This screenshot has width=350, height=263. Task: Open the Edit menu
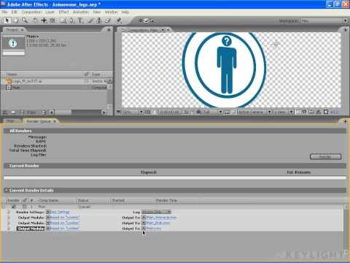(x=15, y=12)
